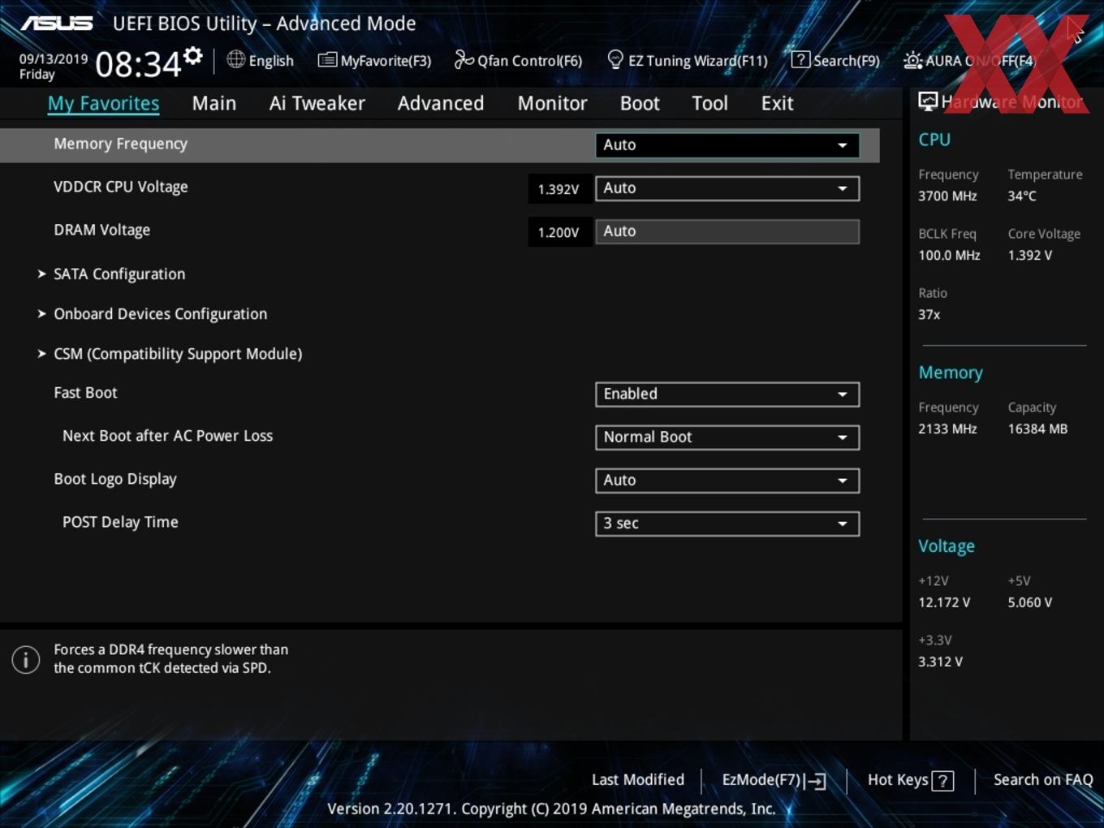Click the info icon in help area
Screen dimensions: 1104x828
[26, 659]
